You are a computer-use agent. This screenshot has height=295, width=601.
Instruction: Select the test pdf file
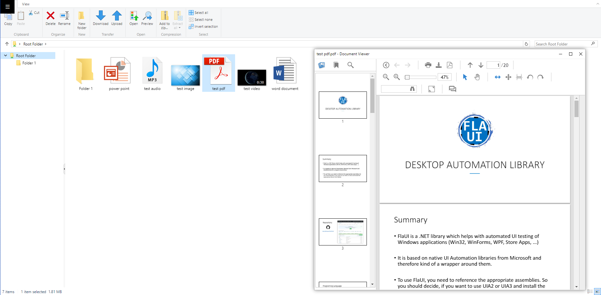tap(219, 74)
